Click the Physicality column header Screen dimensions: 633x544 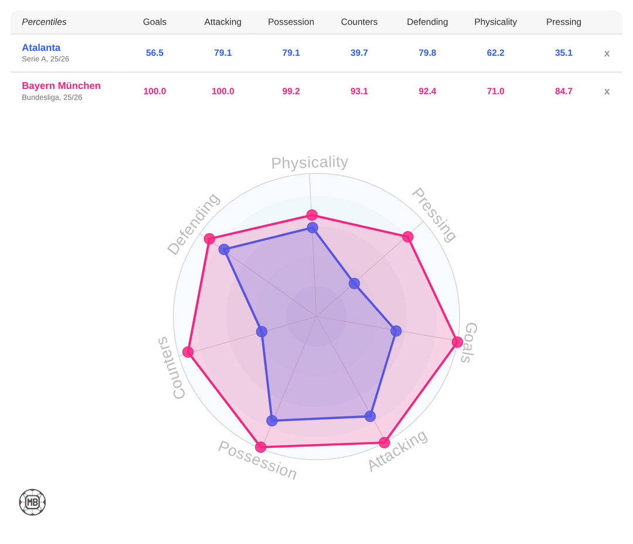(x=495, y=22)
